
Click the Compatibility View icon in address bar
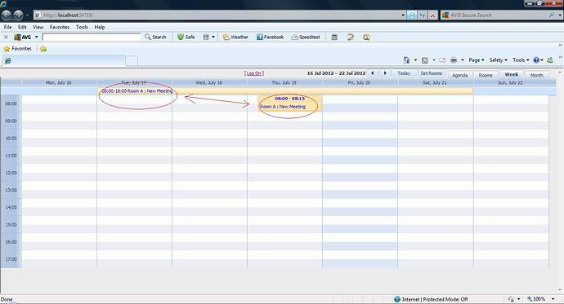pyautogui.click(x=413, y=15)
